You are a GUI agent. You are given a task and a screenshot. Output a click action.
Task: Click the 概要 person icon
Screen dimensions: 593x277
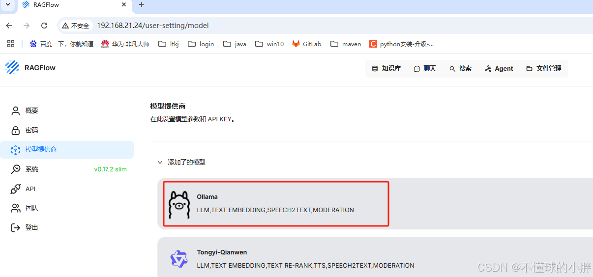tap(16, 111)
